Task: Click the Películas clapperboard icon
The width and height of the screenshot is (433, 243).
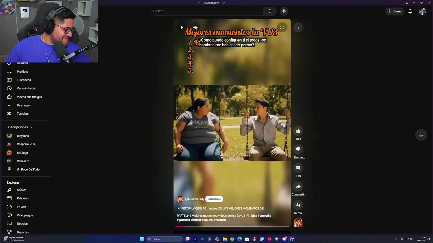Action: pos(9,198)
